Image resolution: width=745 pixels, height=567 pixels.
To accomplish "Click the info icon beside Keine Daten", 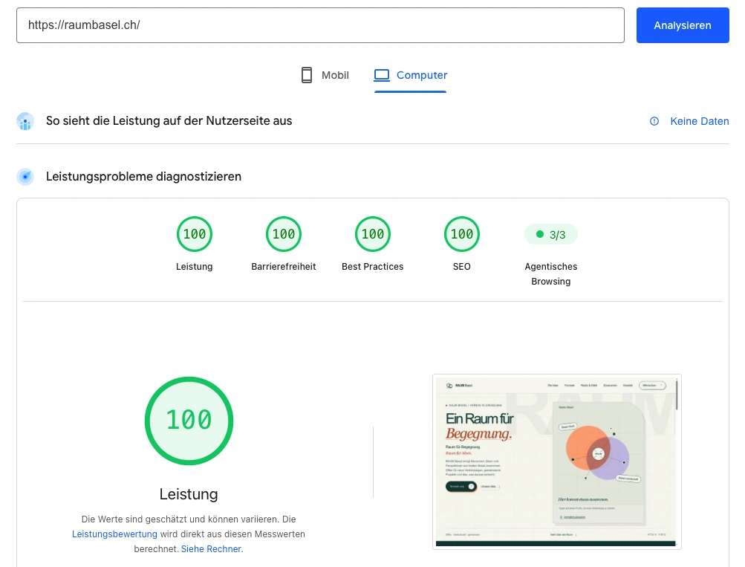I will coord(654,121).
